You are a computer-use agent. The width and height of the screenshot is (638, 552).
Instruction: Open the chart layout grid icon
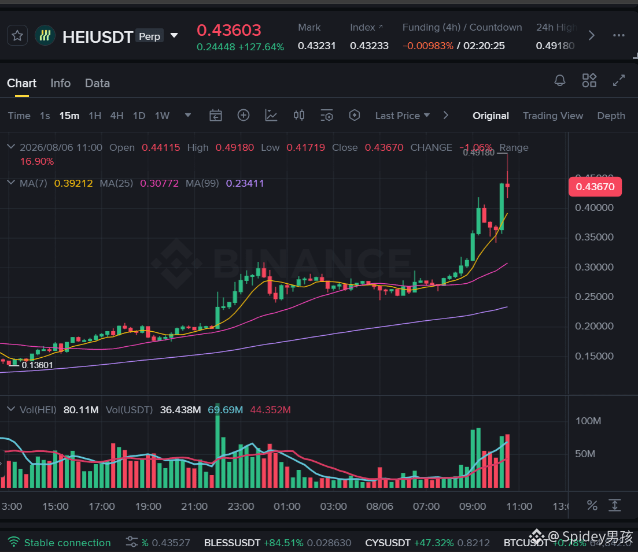pyautogui.click(x=589, y=80)
